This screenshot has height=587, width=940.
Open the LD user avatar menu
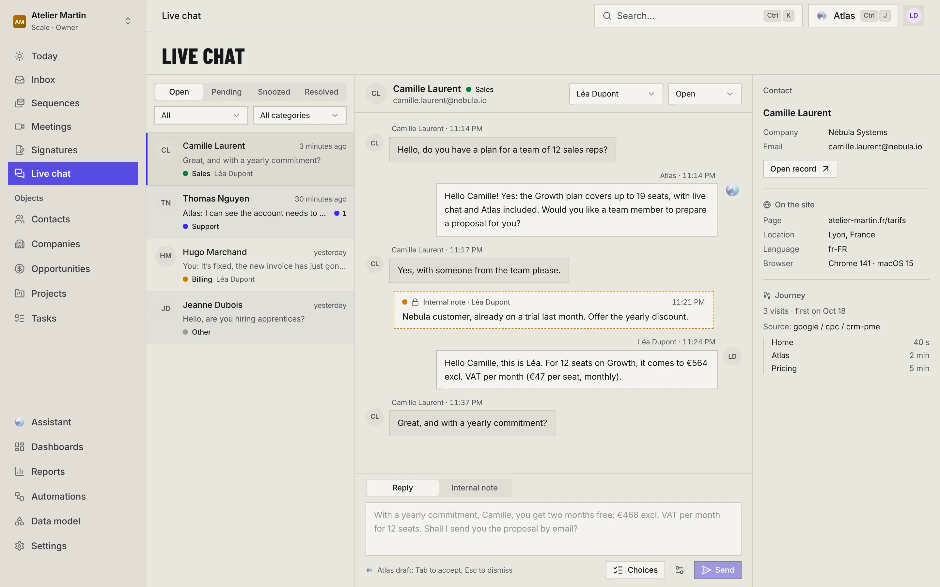click(914, 16)
